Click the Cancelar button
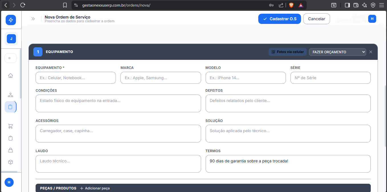The width and height of the screenshot is (387, 192). [317, 19]
